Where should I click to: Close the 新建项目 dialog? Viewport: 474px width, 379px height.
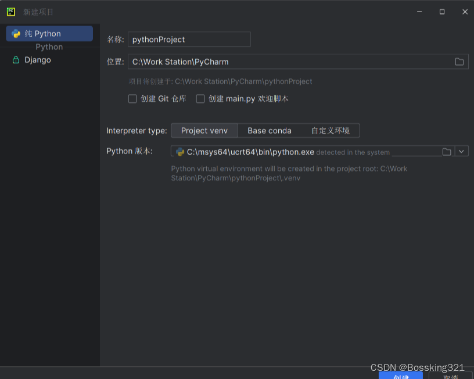(465, 12)
